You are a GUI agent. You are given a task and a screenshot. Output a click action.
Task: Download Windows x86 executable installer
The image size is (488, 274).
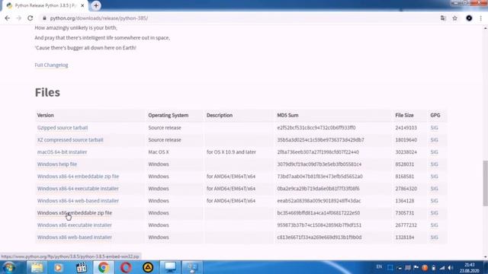[75, 225]
